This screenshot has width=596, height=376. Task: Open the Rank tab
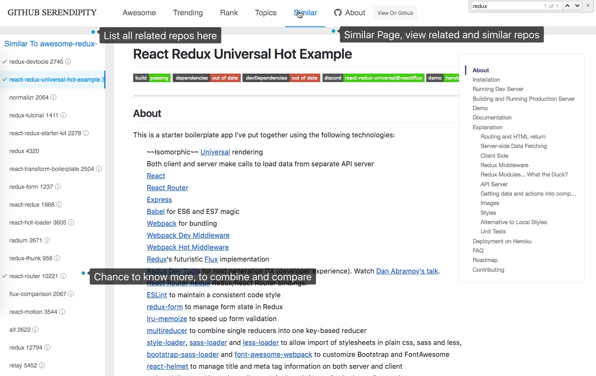[229, 13]
